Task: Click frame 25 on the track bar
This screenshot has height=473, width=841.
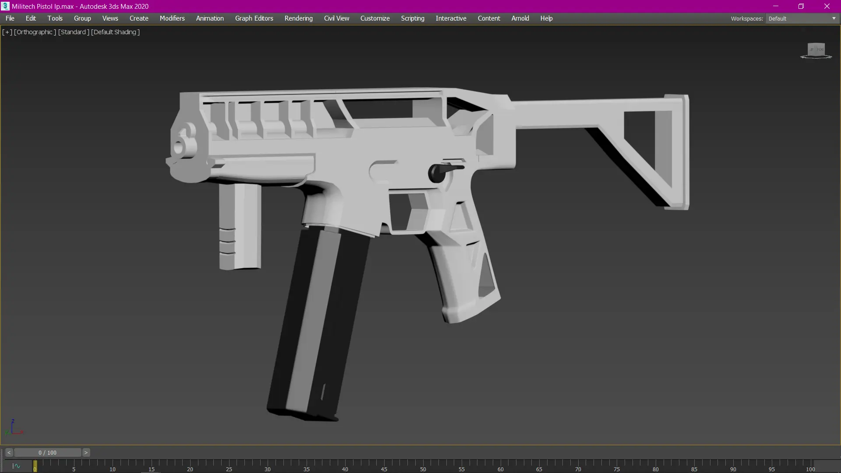Action: click(229, 466)
